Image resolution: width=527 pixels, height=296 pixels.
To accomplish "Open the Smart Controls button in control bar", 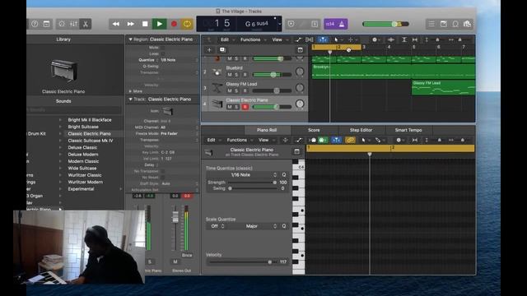I will click(62, 24).
